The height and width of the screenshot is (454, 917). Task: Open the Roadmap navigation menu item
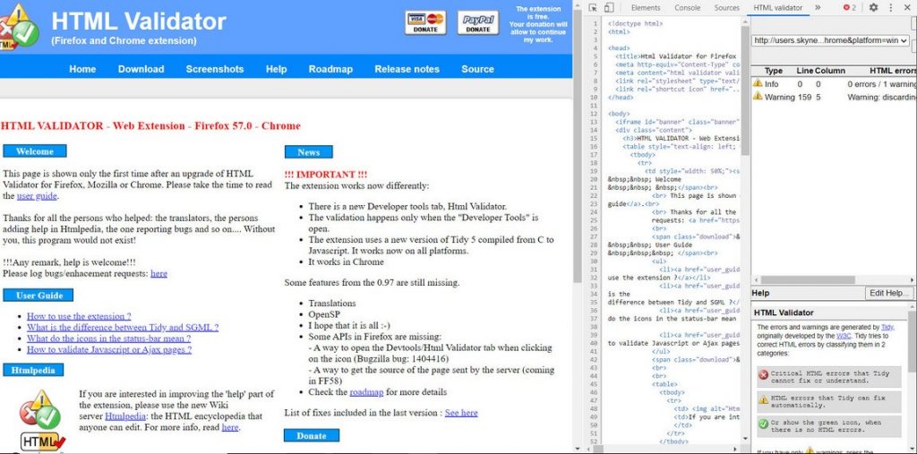pos(330,69)
